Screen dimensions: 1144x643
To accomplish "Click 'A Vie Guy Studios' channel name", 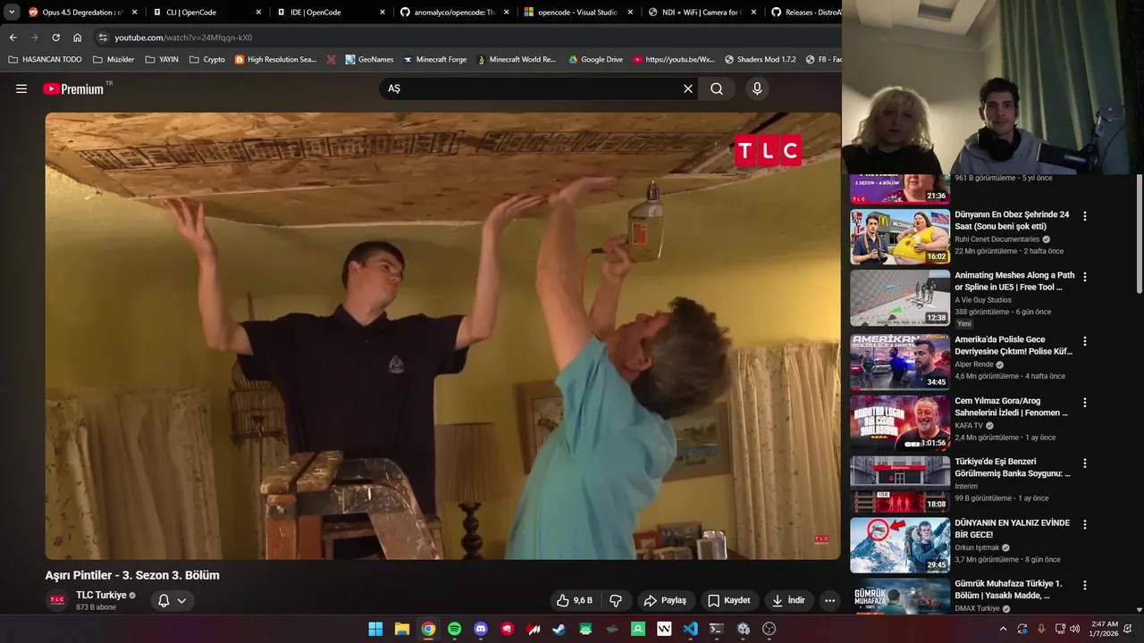I will tap(983, 300).
